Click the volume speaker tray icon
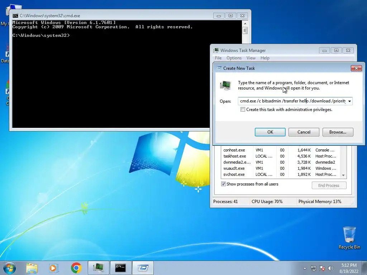 click(330, 268)
